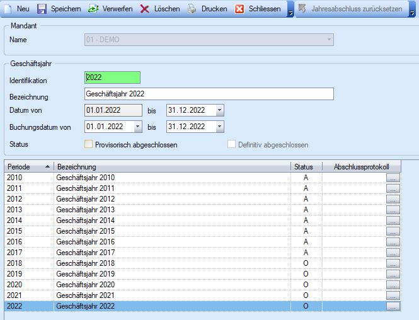
Task: Open Buchungsdatum bis date dropdown
Action: pos(219,127)
